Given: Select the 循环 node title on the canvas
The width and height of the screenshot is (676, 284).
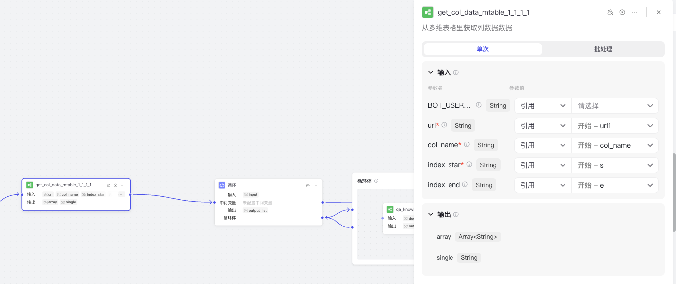Looking at the screenshot, I should click(x=232, y=185).
